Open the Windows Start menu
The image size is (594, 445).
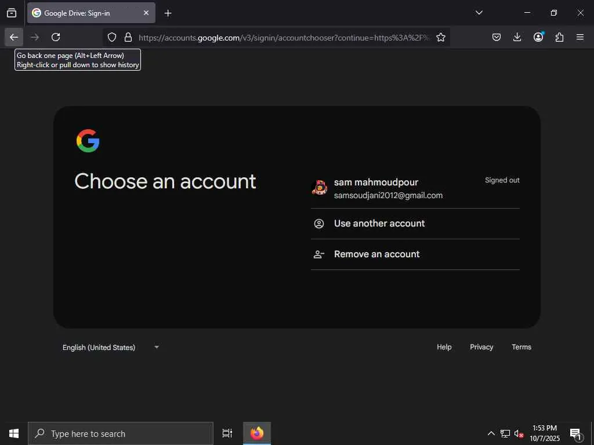pyautogui.click(x=14, y=433)
